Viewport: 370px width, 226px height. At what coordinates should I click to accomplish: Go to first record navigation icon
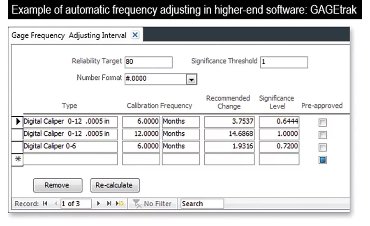tap(45, 203)
